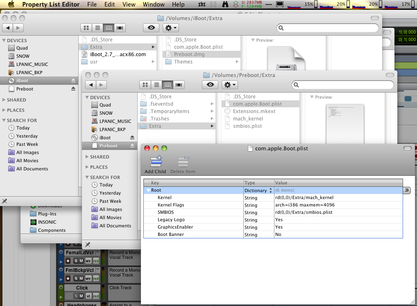417x306 pixels.
Task: Click the arch=i386 maxmem=4096 value cell
Action: [338, 205]
